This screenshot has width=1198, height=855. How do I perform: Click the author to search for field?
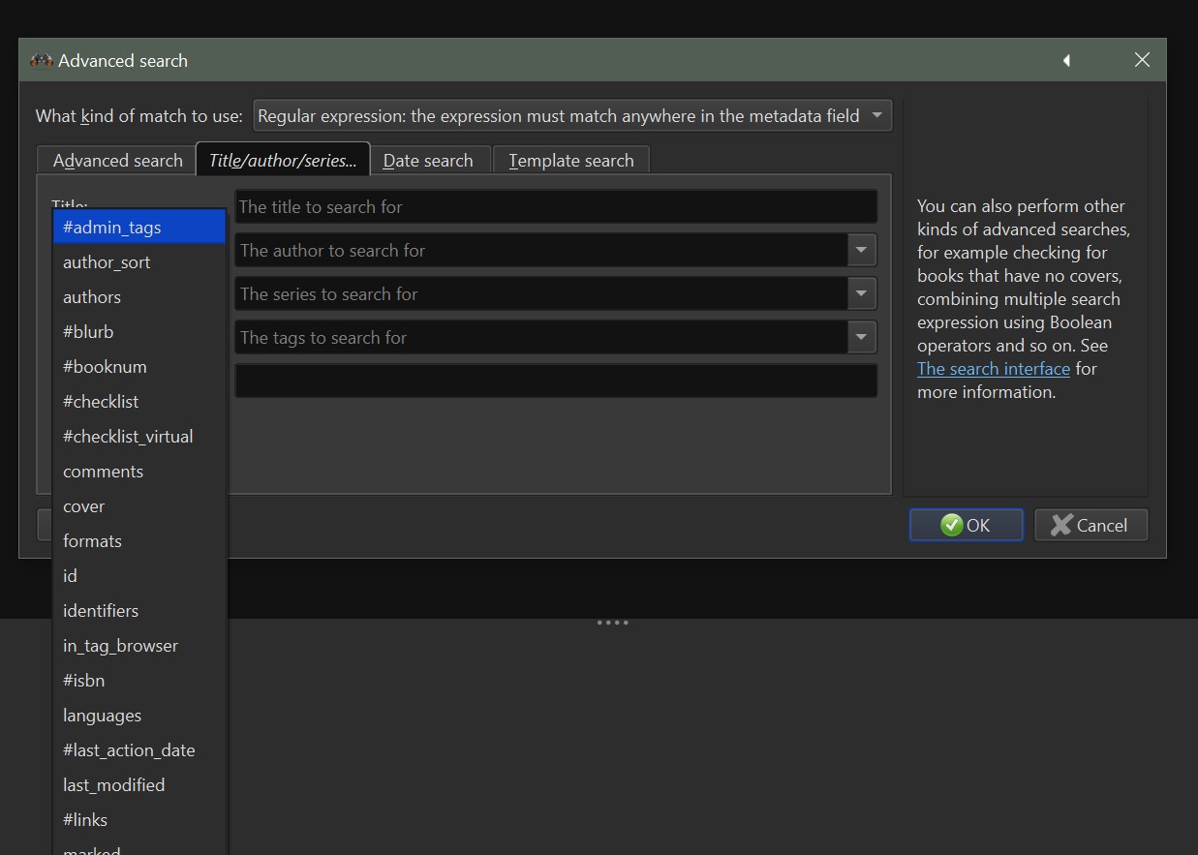[541, 251]
